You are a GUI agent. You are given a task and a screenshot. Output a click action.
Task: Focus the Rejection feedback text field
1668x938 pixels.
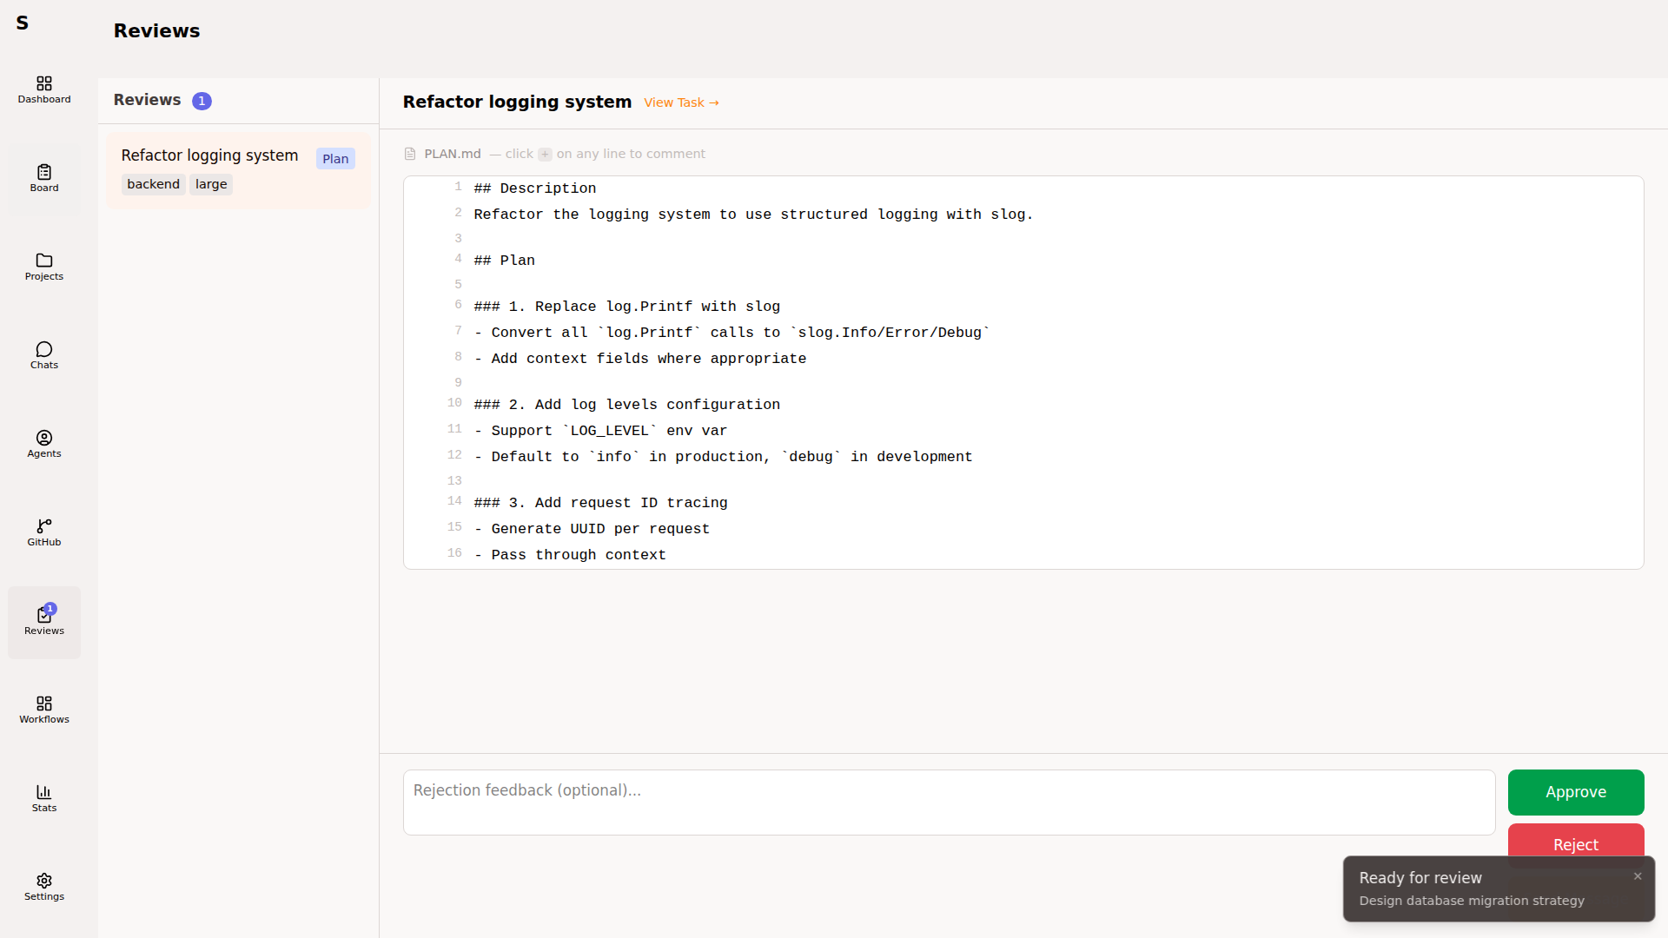[948, 802]
